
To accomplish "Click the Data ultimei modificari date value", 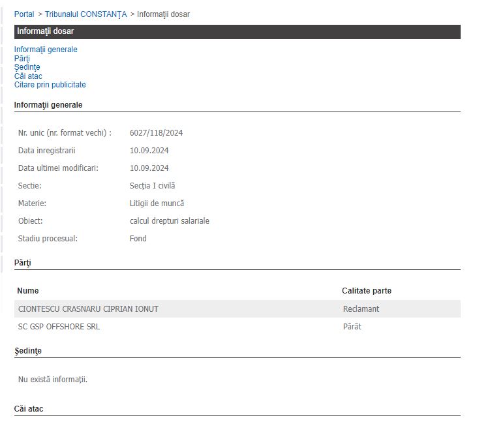I will [x=149, y=168].
